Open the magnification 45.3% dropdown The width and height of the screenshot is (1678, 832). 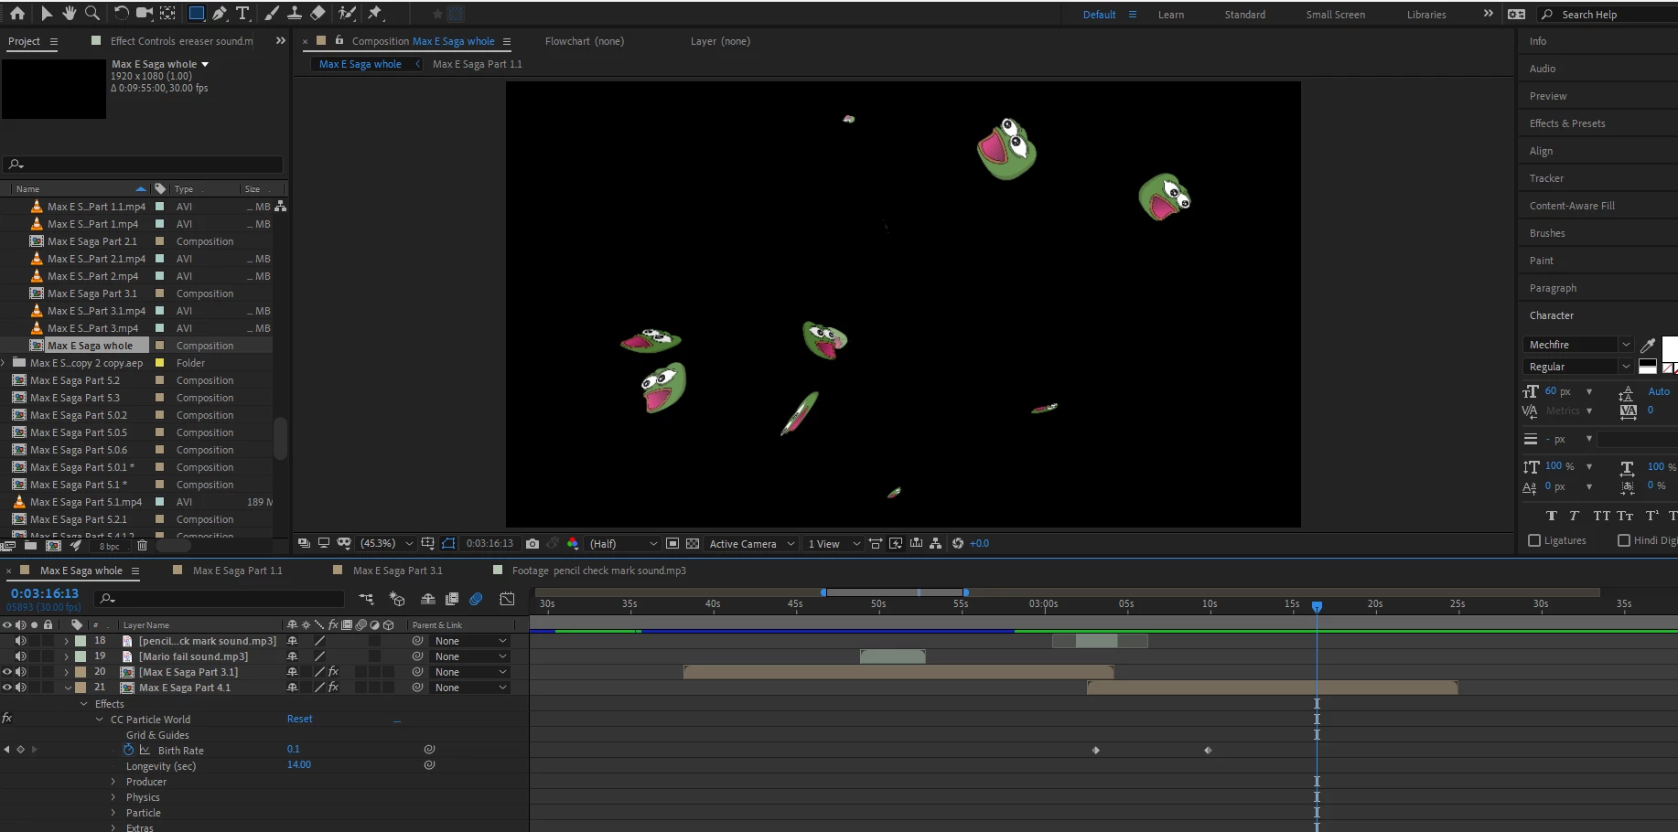click(x=386, y=543)
